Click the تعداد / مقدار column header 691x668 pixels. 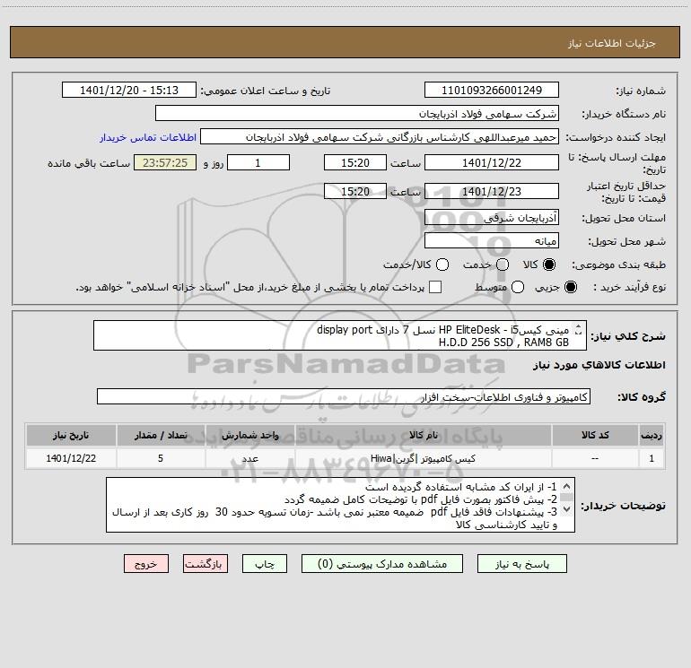coord(161,435)
